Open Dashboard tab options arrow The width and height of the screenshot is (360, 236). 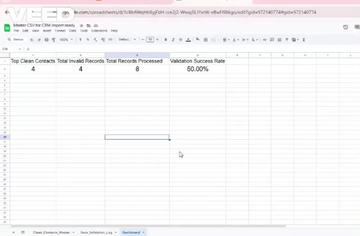144,232
